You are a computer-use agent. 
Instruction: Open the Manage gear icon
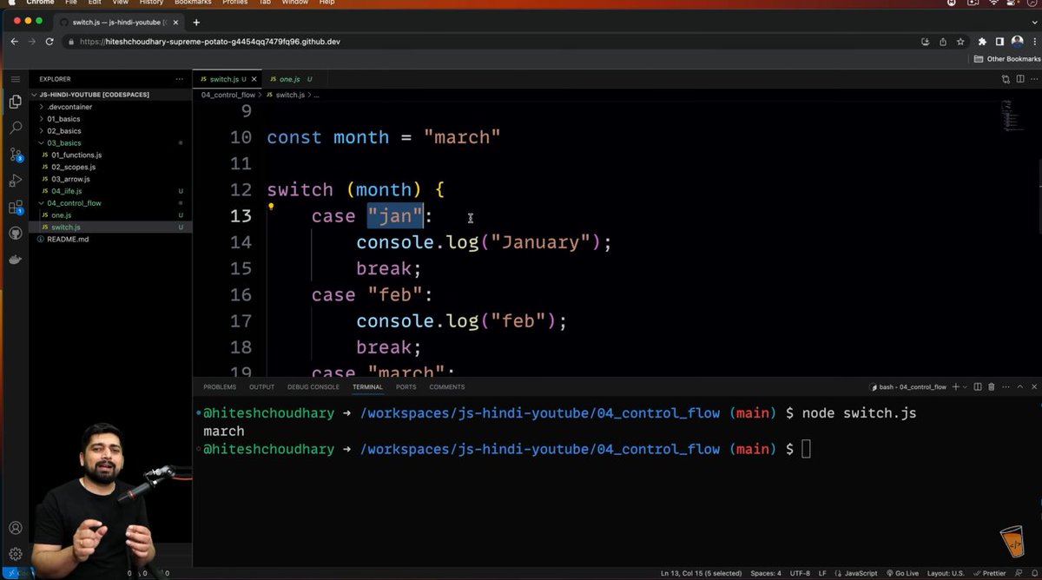pos(15,554)
